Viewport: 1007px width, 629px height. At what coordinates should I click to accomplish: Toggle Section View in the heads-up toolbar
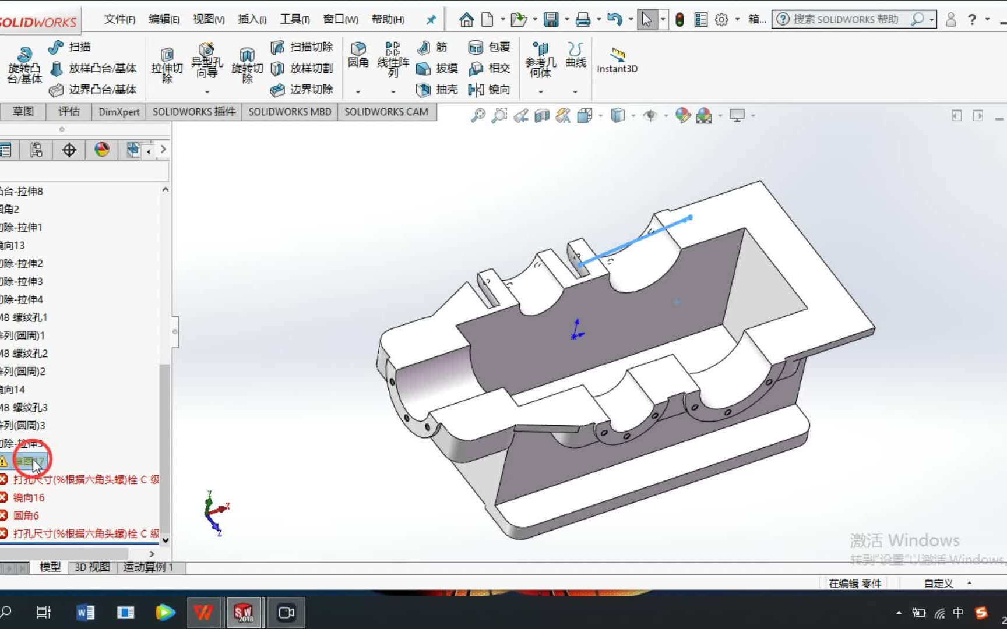541,115
